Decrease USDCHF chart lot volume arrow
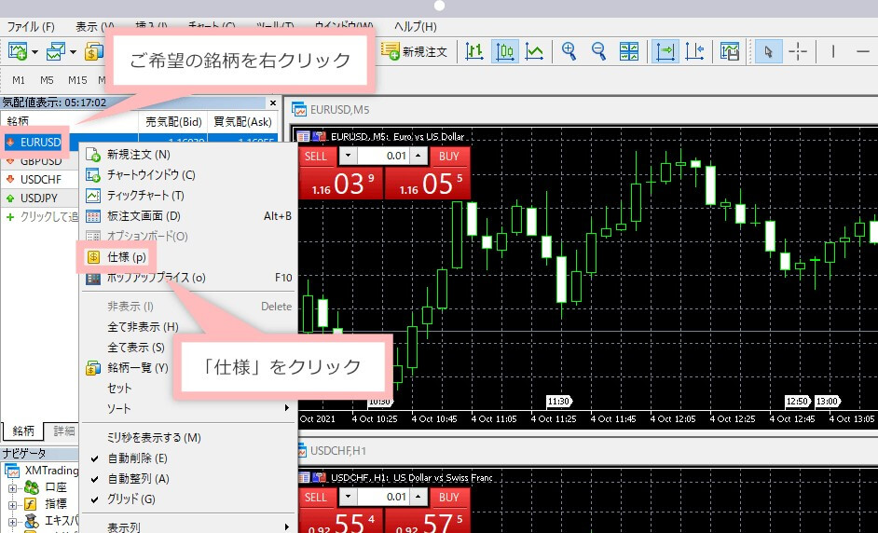Viewport: 878px width, 533px height. (349, 498)
